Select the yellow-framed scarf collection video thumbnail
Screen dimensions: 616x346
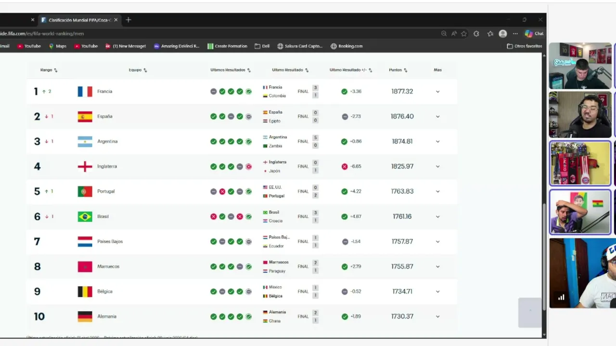pos(580,163)
